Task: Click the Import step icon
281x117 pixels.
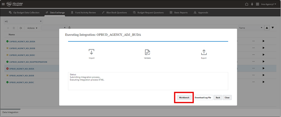Action: click(x=91, y=52)
